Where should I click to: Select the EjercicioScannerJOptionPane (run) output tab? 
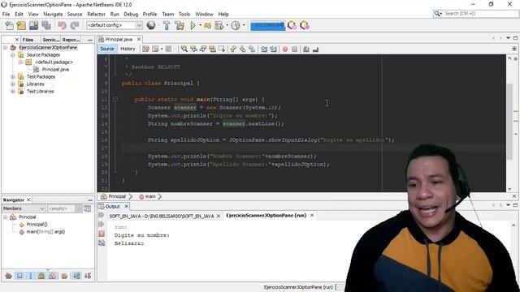tap(266, 216)
